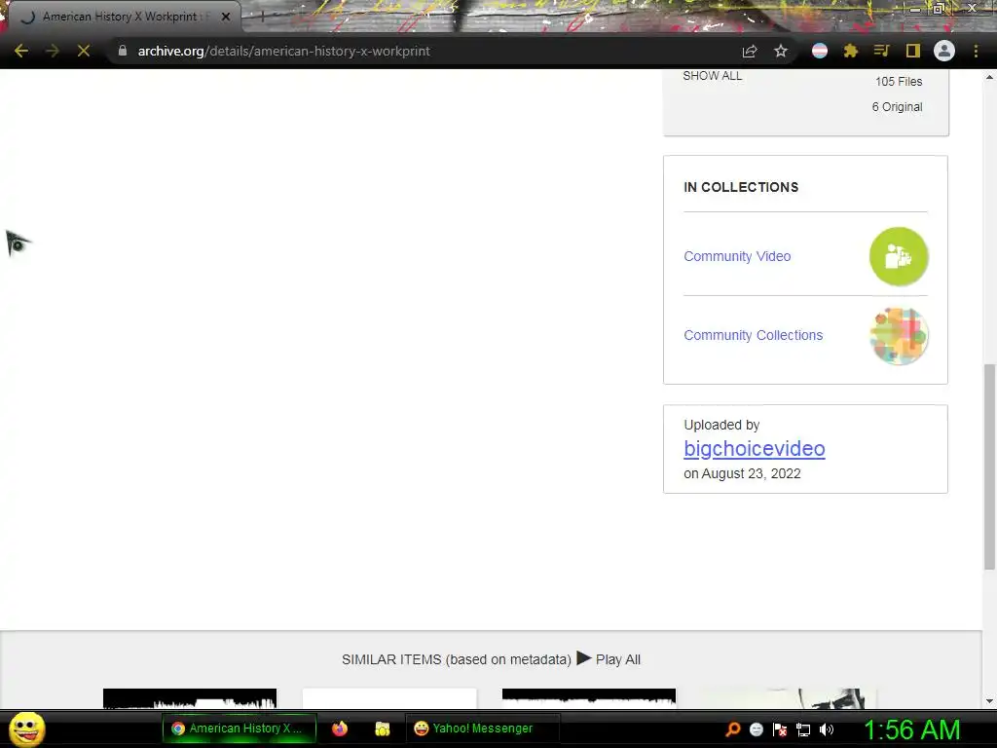
Task: Click round gray tray icon
Action: click(x=756, y=729)
